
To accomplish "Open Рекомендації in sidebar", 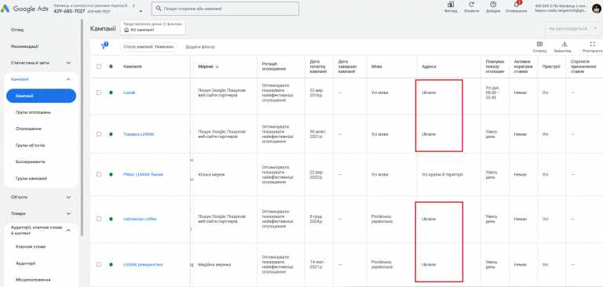I will click(x=24, y=46).
